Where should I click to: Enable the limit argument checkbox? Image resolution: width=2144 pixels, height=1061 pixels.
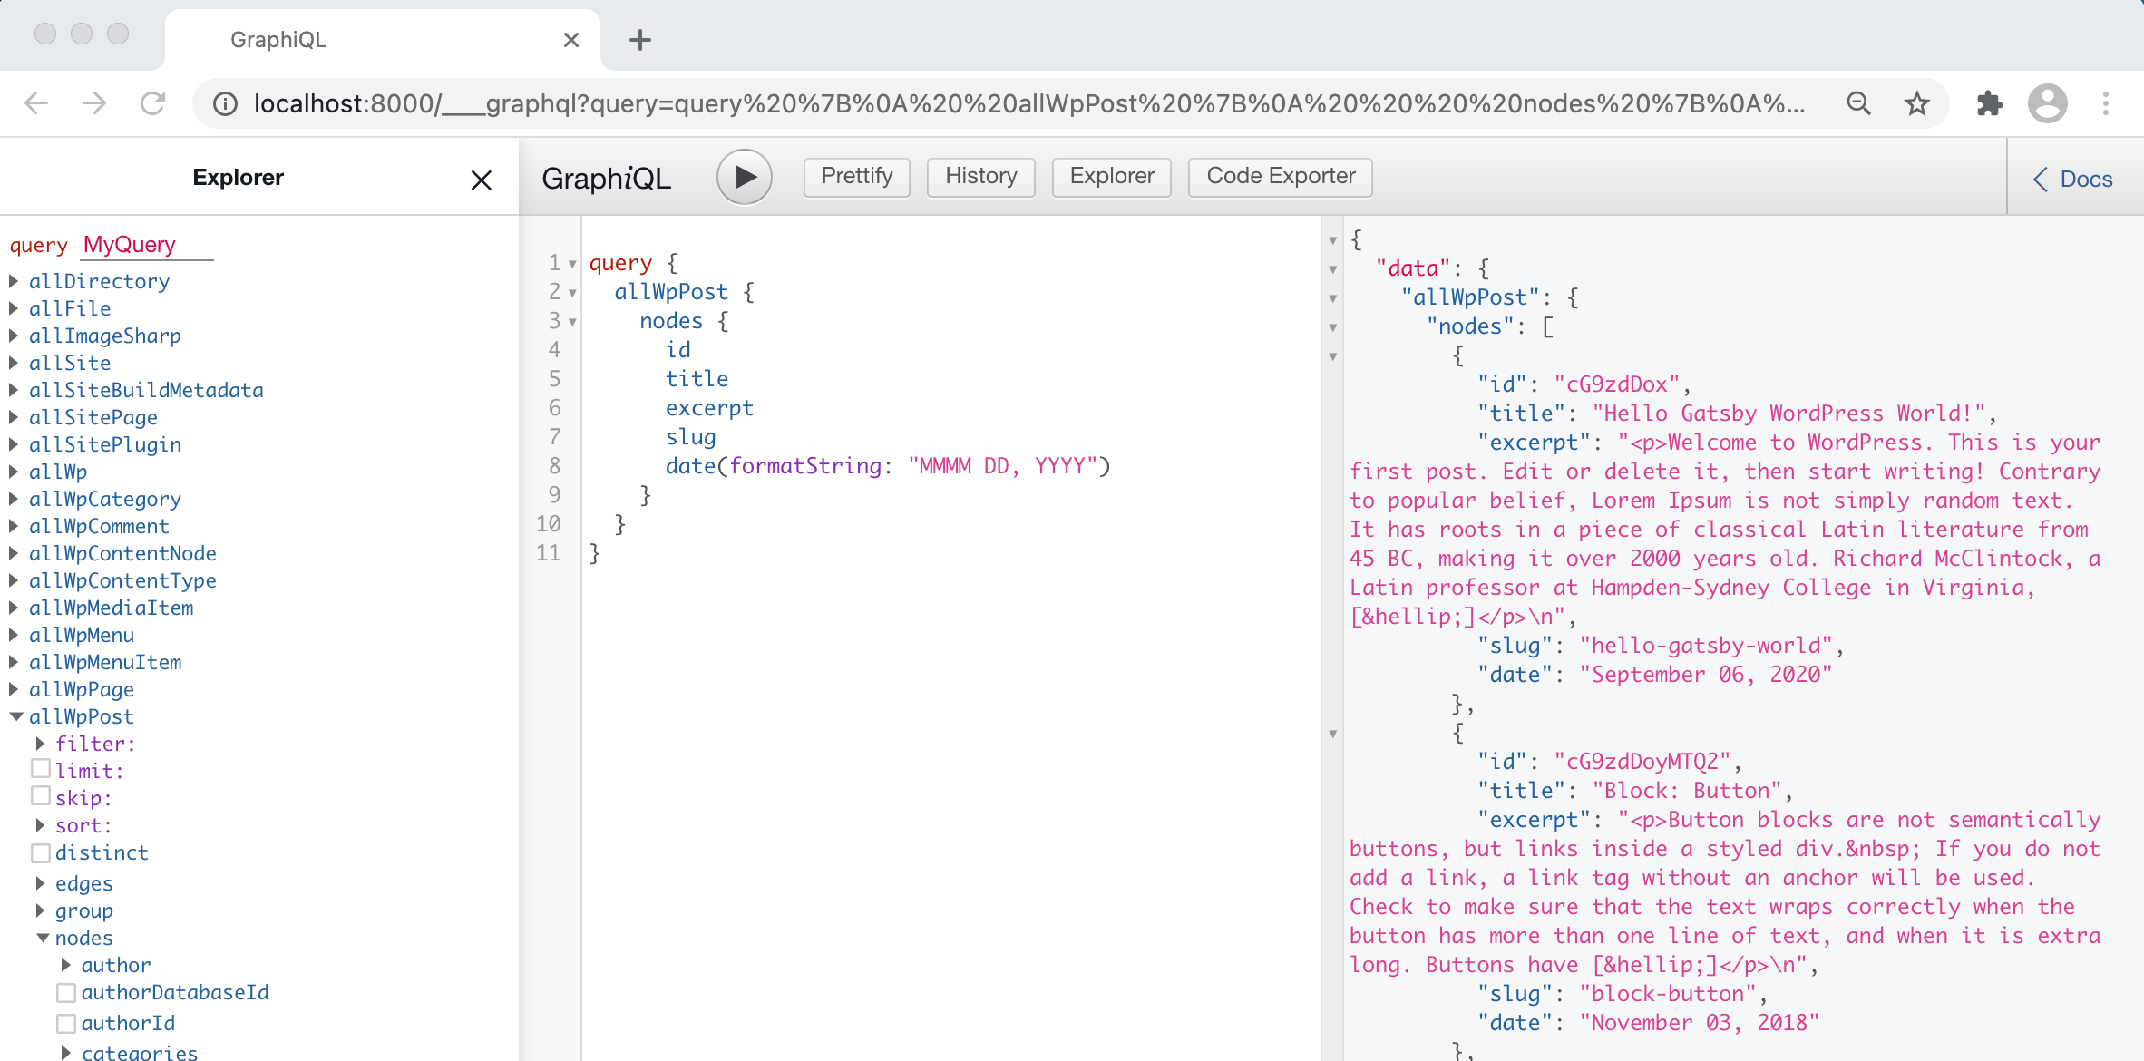(x=41, y=769)
